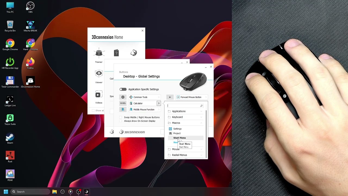Image resolution: width=348 pixels, height=196 pixels.
Task: Click the arrow button next to Calculator
Action: [x=159, y=103]
